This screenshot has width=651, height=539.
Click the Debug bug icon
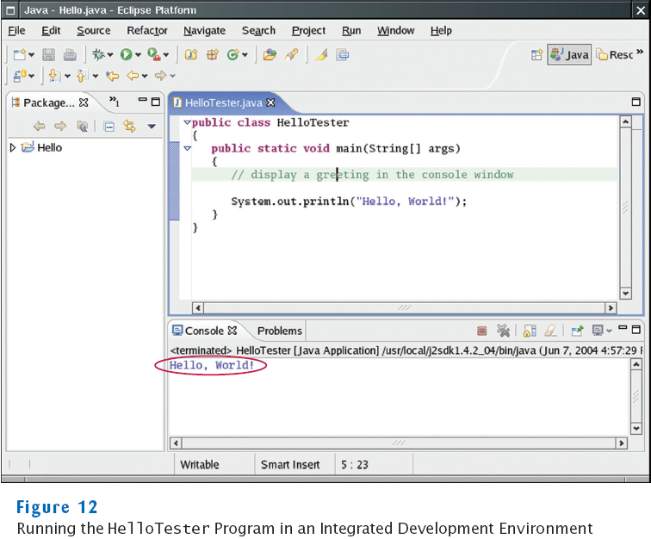click(x=98, y=54)
